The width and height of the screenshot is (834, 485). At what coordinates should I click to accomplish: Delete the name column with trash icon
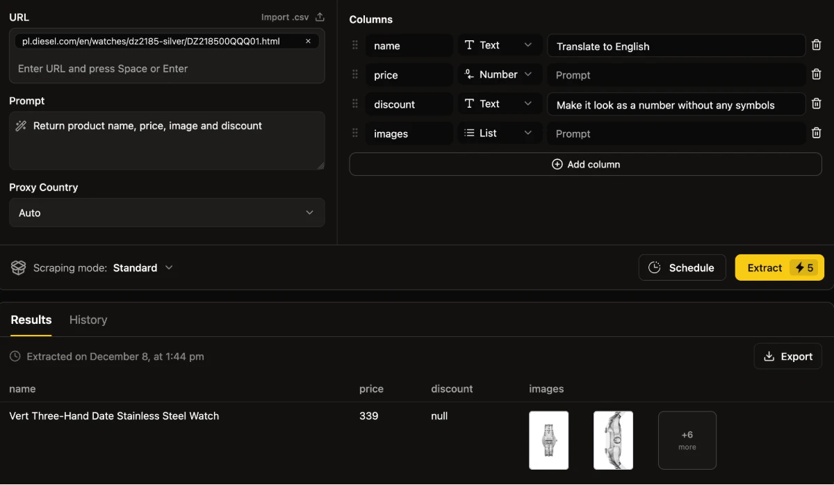point(817,46)
